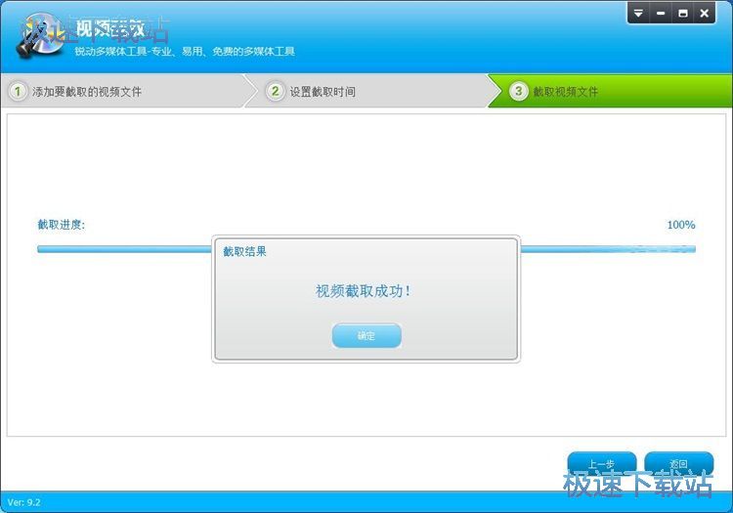Click the step 1 number circle
The width and height of the screenshot is (733, 513).
point(18,91)
